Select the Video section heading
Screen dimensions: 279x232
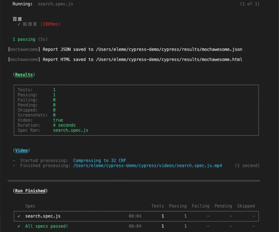click(x=21, y=150)
